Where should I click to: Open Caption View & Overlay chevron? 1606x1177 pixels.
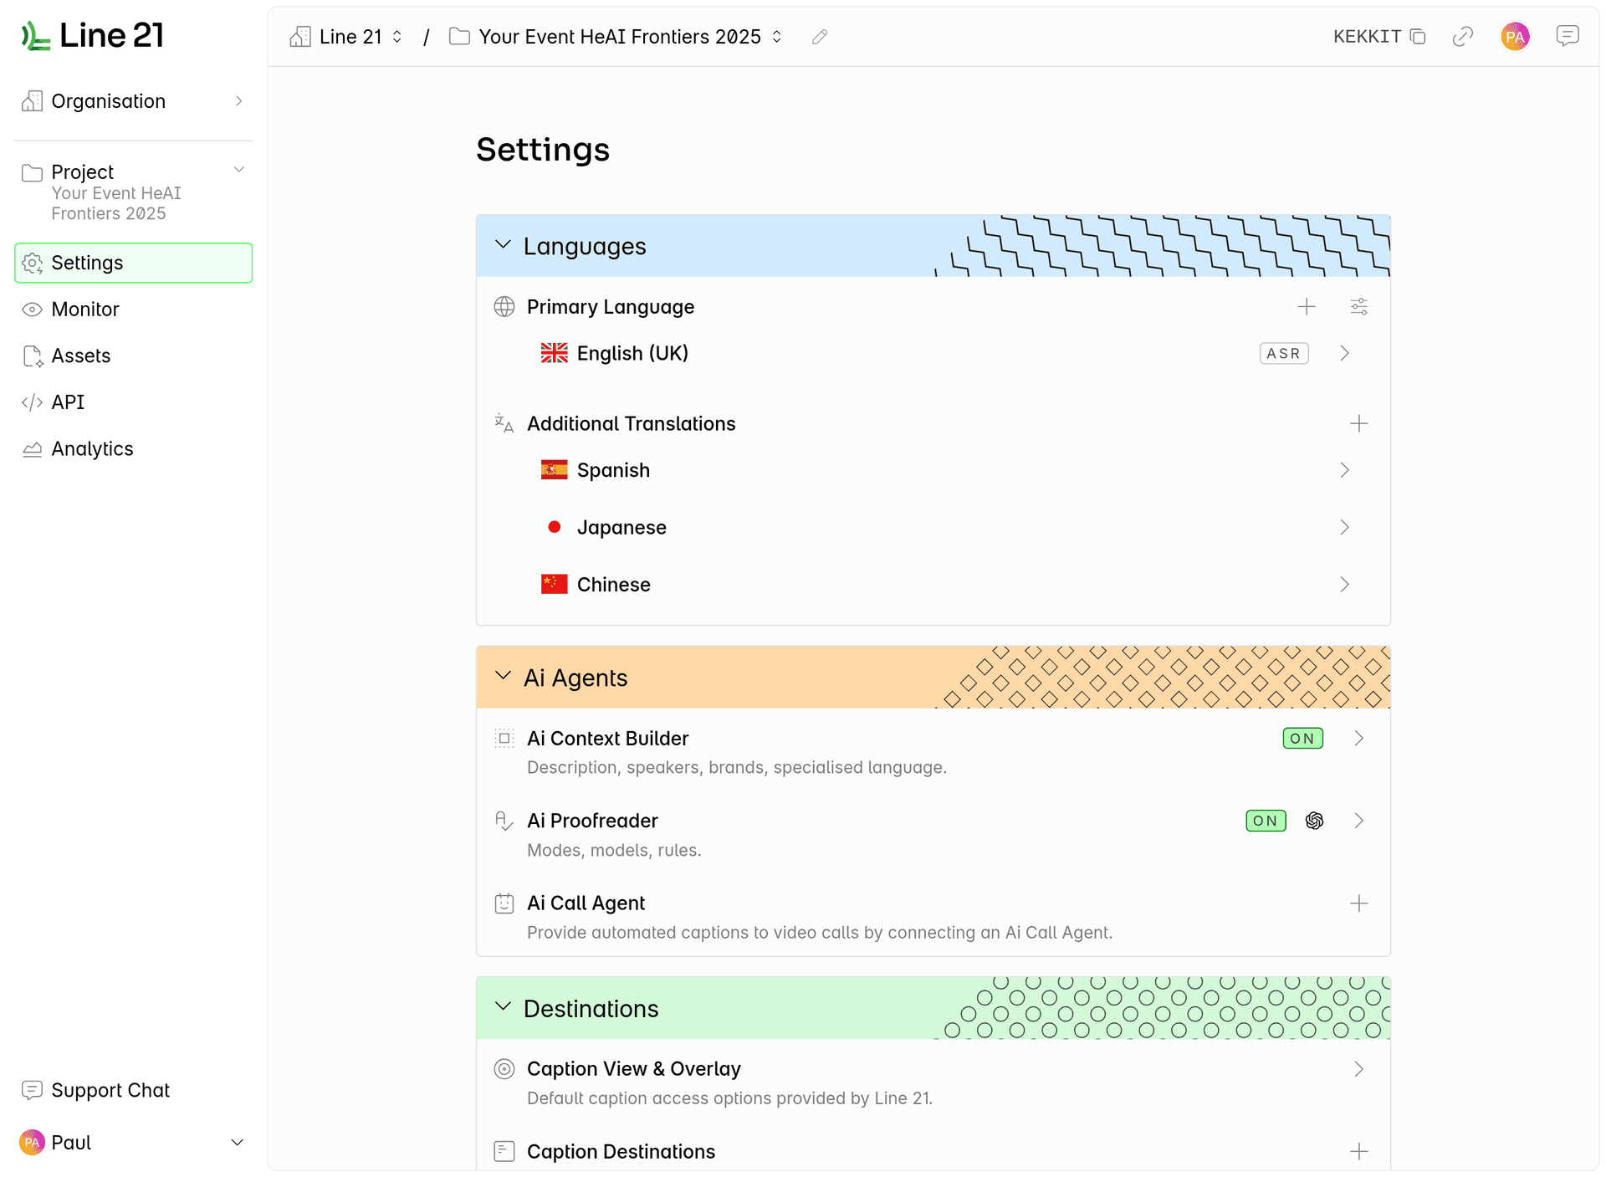click(1359, 1069)
